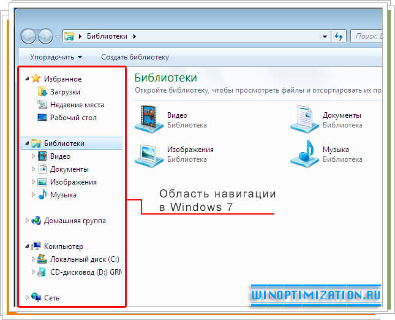The height and width of the screenshot is (320, 395).
Task: Collapse the Библиотеки tree node
Action: pyautogui.click(x=27, y=143)
